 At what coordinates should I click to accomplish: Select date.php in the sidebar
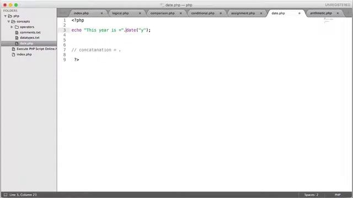[26, 43]
